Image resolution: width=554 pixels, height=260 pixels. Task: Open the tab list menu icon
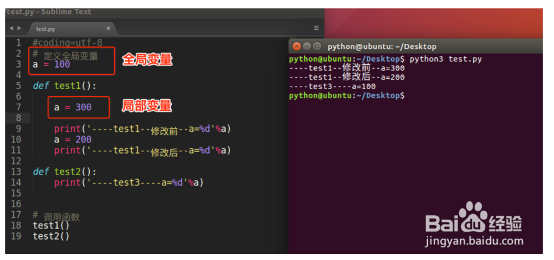tap(316, 28)
